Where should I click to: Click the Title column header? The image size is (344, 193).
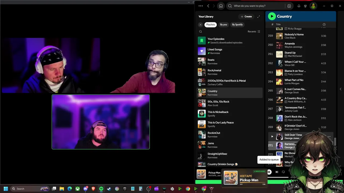click(278, 24)
